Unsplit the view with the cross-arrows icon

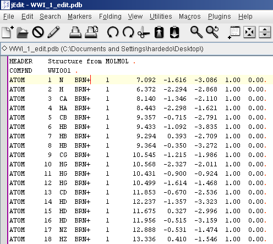pos(249,32)
